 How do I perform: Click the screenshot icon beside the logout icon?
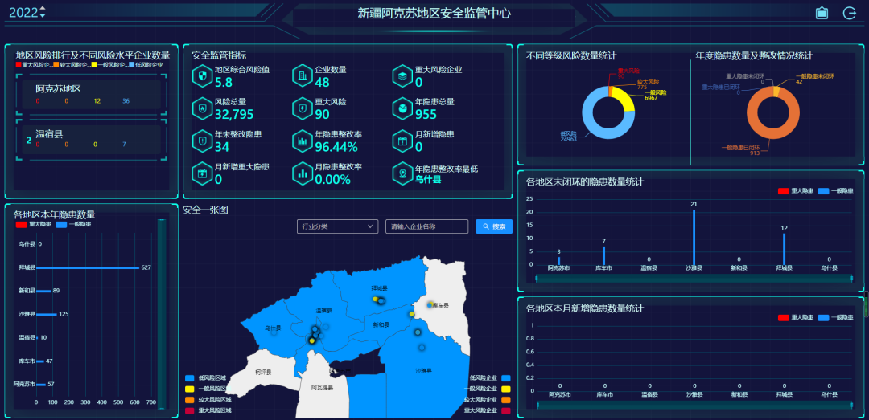822,13
